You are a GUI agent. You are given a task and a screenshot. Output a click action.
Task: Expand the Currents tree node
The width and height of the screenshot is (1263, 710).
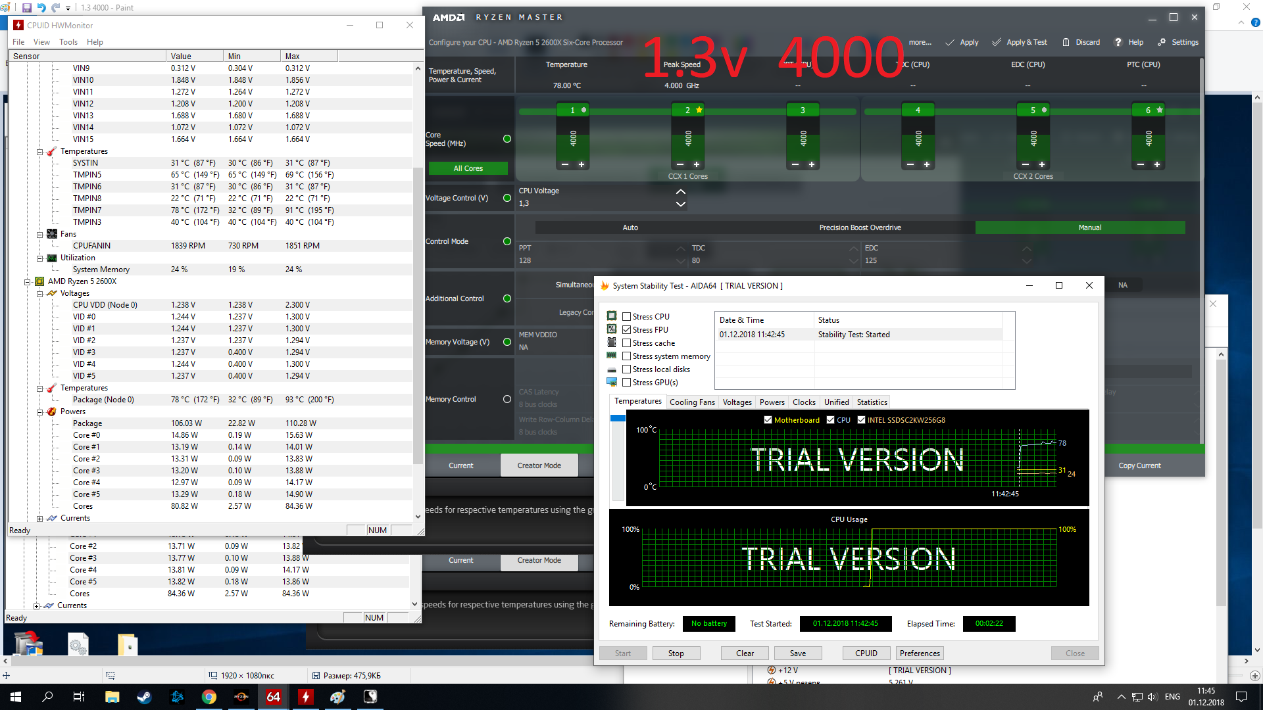tap(40, 519)
